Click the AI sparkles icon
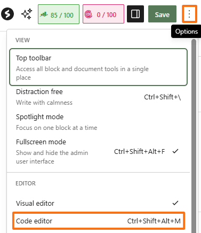 click(27, 14)
